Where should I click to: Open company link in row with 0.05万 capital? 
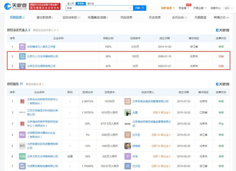[x=41, y=47]
